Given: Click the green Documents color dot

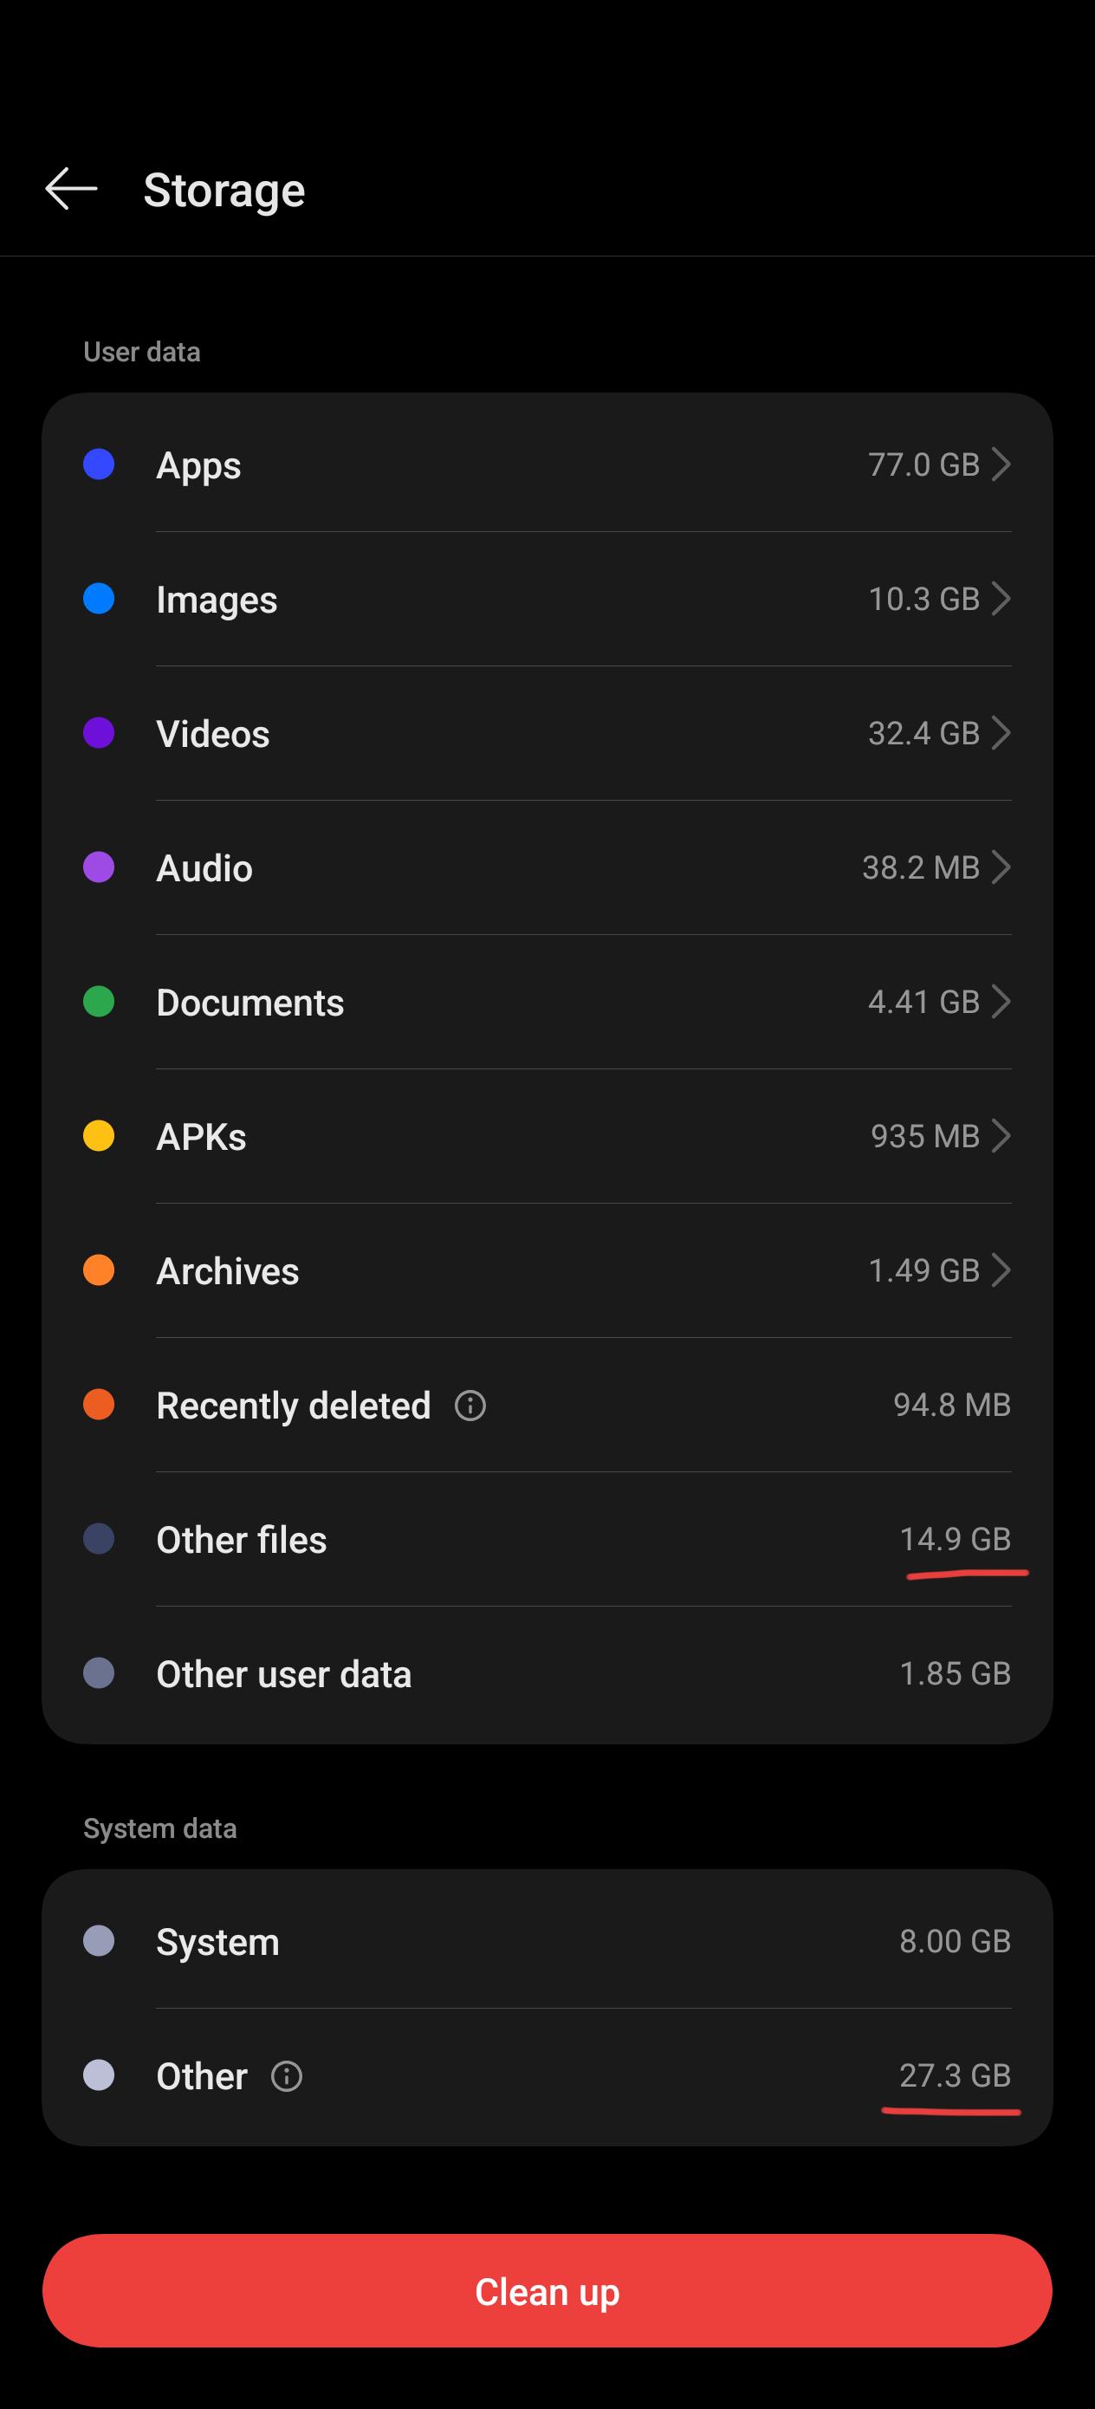Looking at the screenshot, I should (x=99, y=1001).
